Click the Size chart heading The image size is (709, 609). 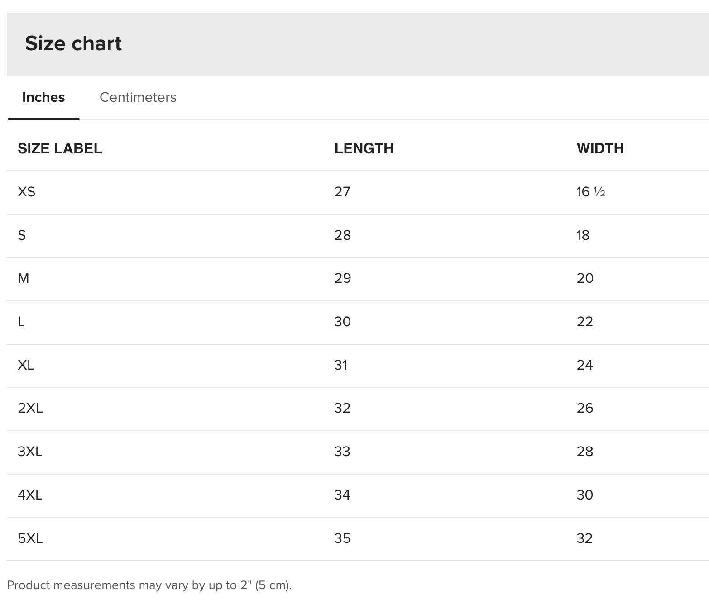[x=73, y=43]
